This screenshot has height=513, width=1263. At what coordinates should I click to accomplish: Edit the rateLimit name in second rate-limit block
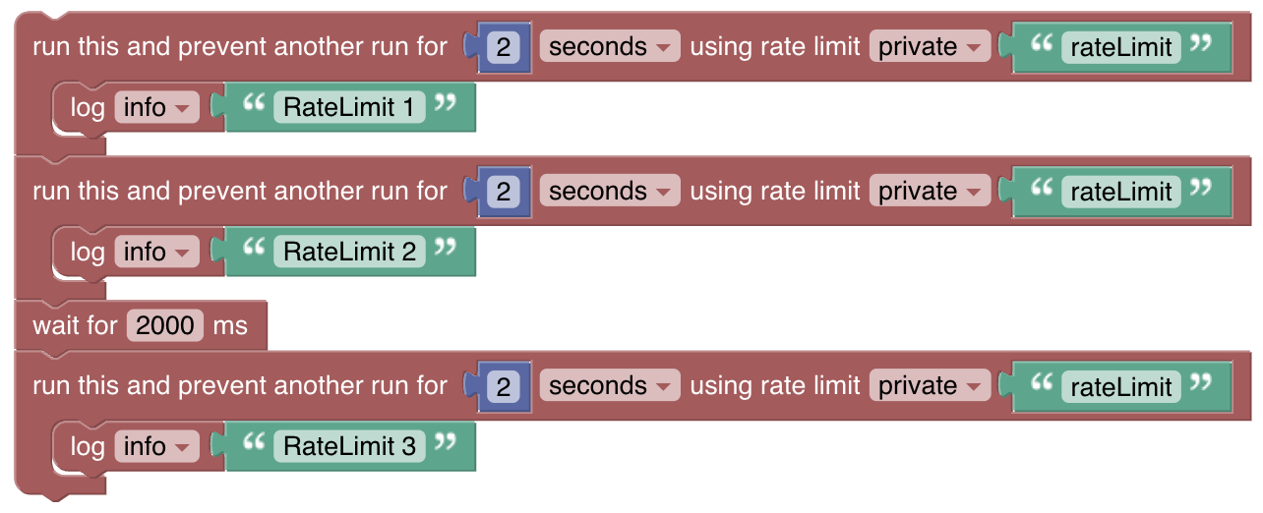tap(1121, 193)
